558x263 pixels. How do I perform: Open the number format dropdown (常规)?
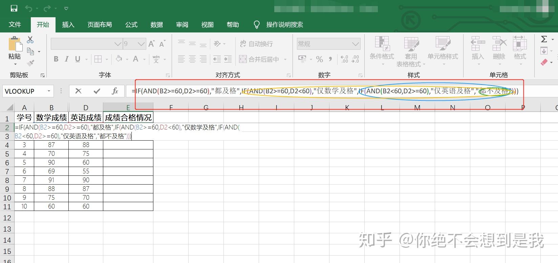(356, 44)
